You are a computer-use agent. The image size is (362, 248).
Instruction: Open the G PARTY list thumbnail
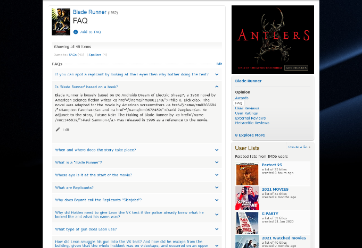[x=247, y=223]
